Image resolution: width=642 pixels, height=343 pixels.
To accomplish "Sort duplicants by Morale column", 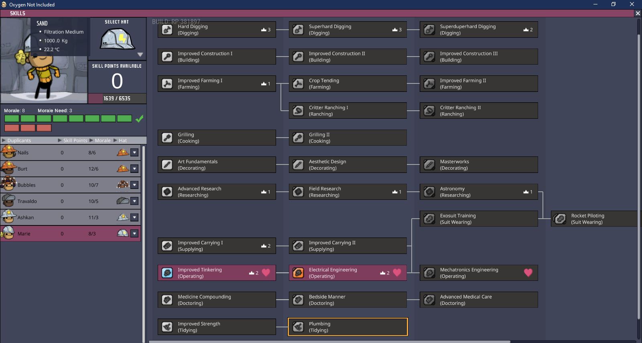I will [x=102, y=140].
